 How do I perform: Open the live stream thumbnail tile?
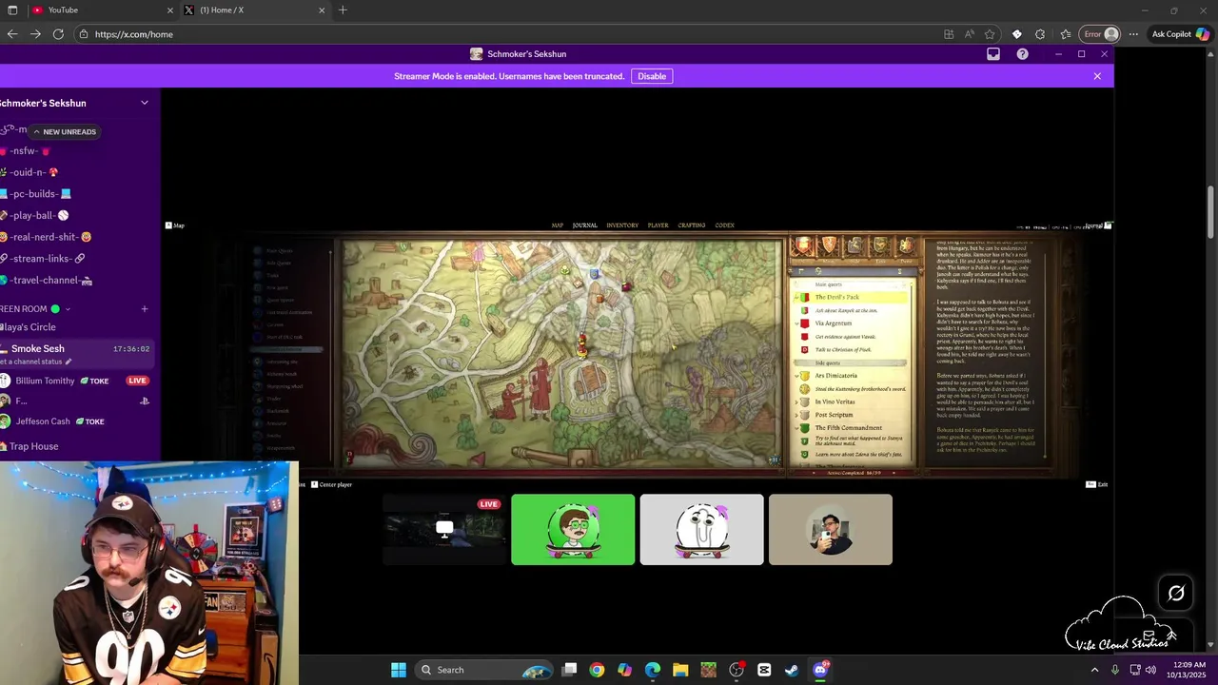(x=444, y=530)
